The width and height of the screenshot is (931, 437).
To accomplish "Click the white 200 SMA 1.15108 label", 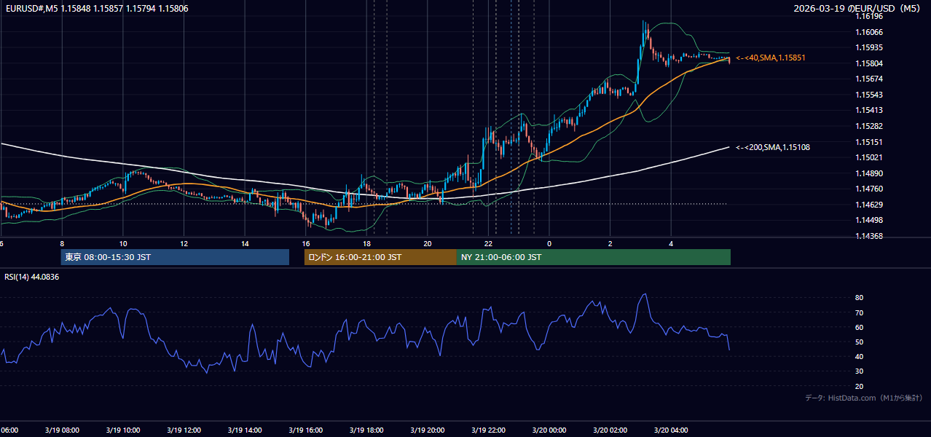I will [773, 147].
